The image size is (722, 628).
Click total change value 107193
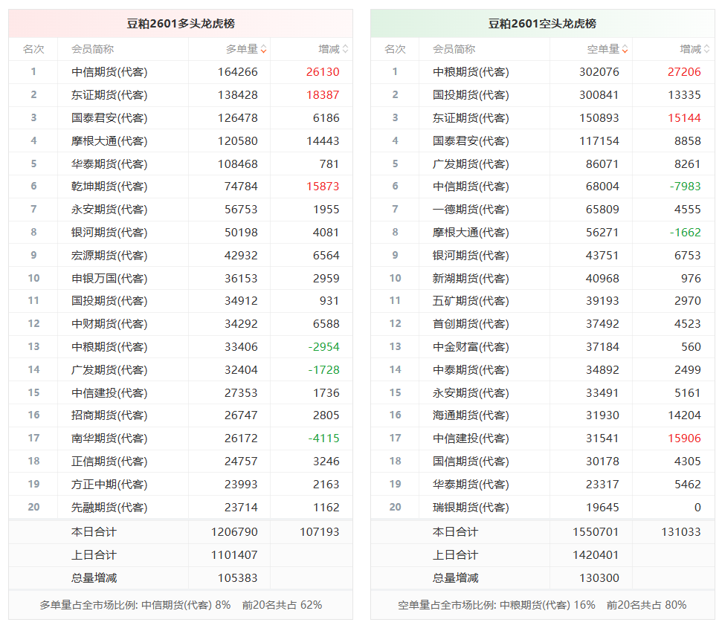point(320,532)
